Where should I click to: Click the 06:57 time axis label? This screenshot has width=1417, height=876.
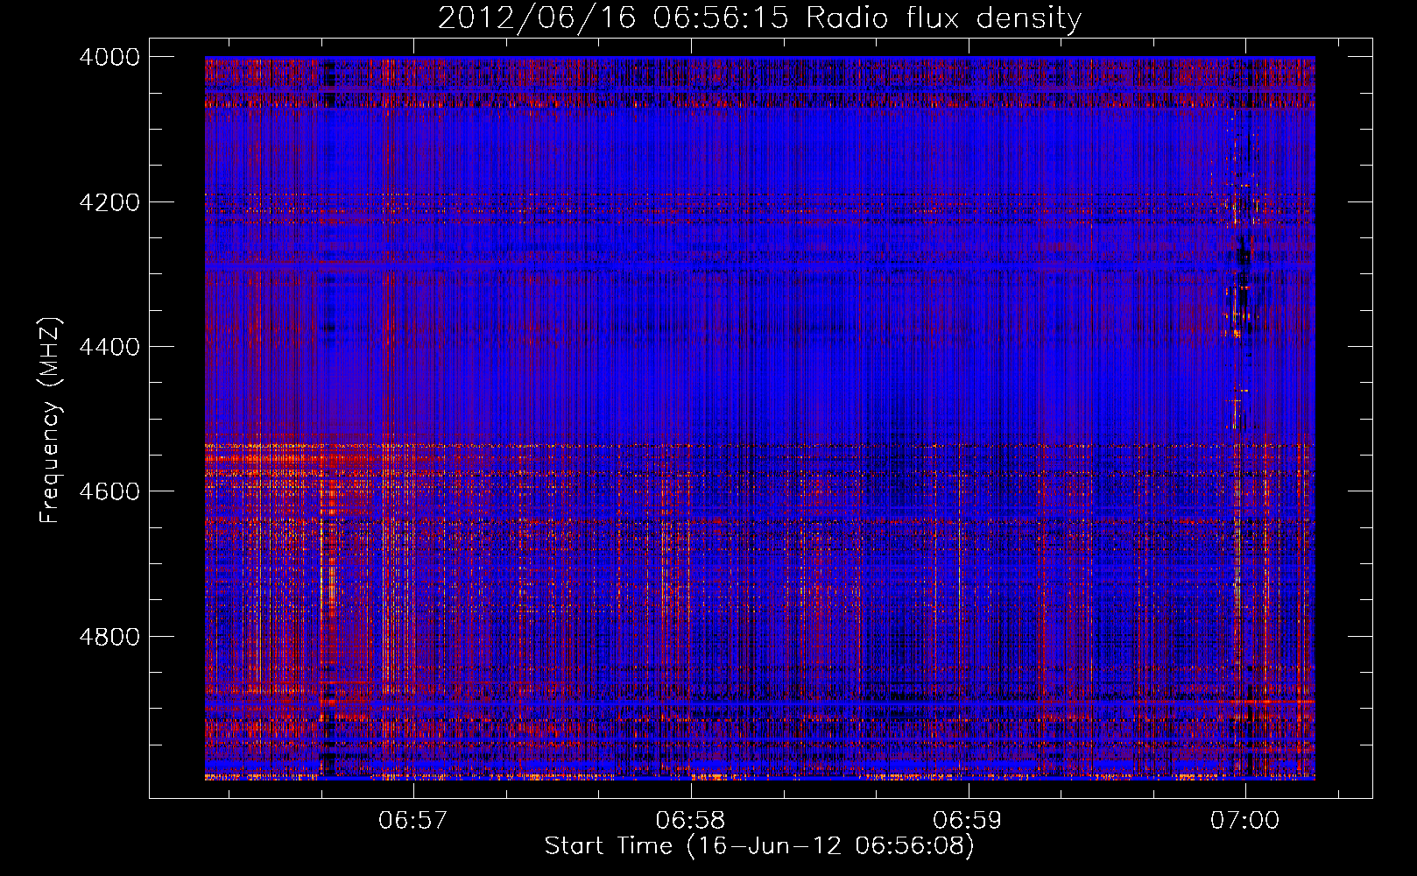tap(412, 821)
